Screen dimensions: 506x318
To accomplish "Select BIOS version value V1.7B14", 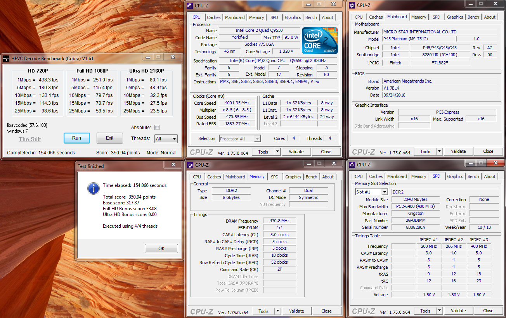I will point(439,88).
